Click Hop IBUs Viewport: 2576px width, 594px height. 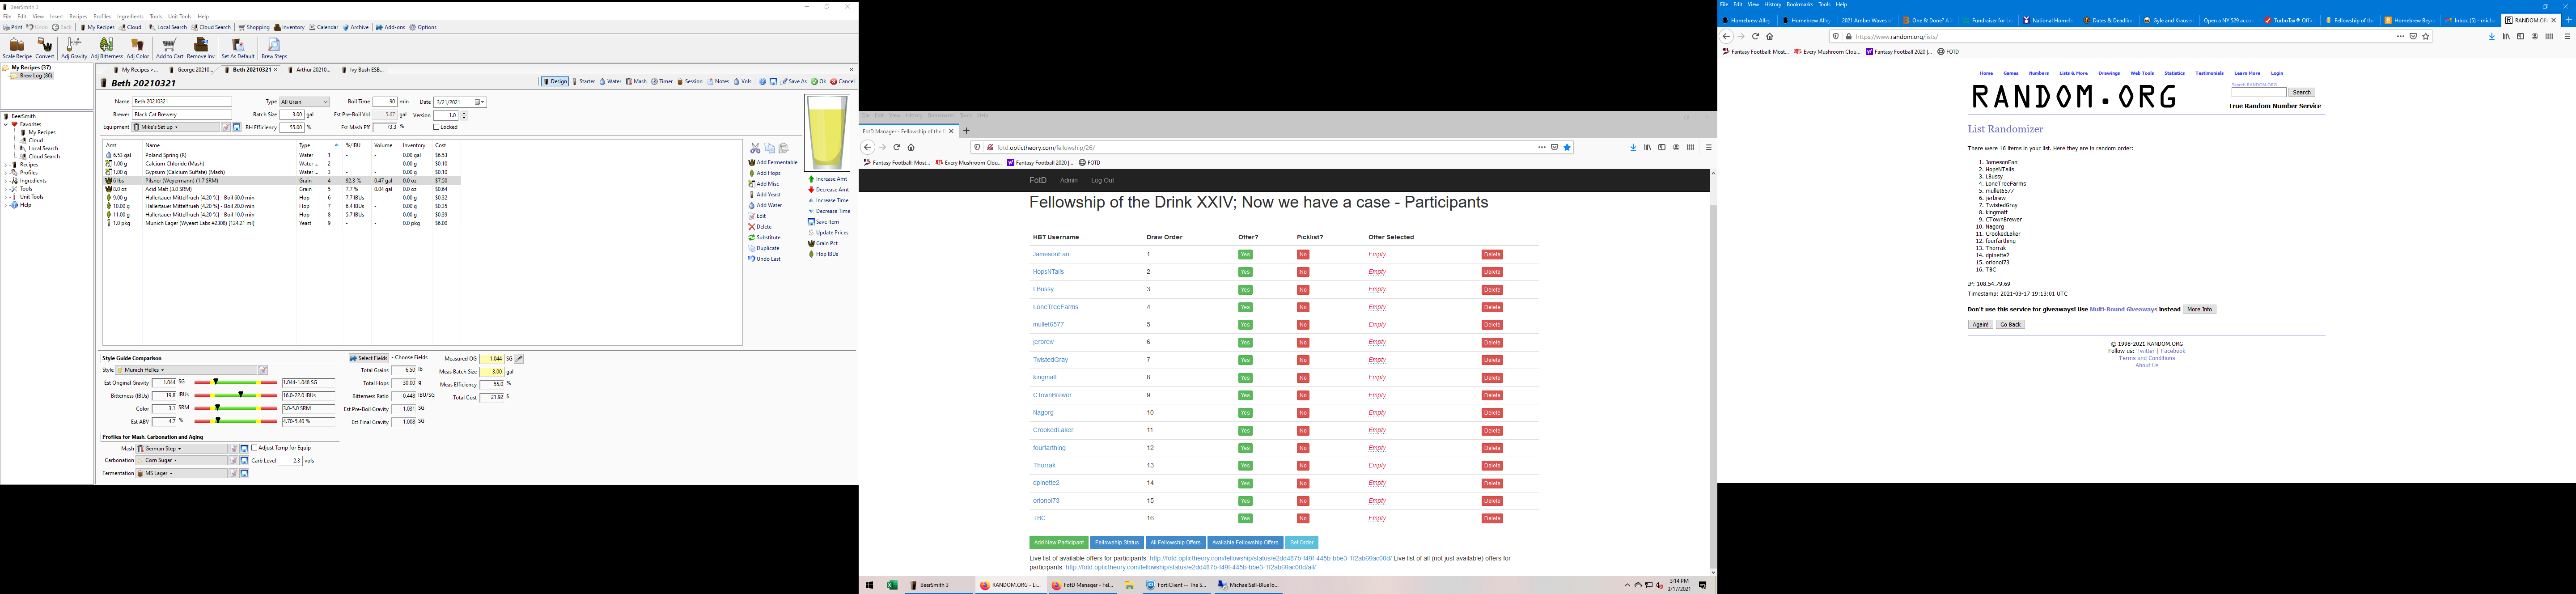[823, 254]
